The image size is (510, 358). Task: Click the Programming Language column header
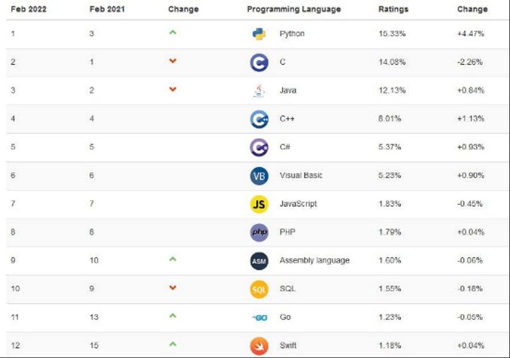tap(293, 9)
